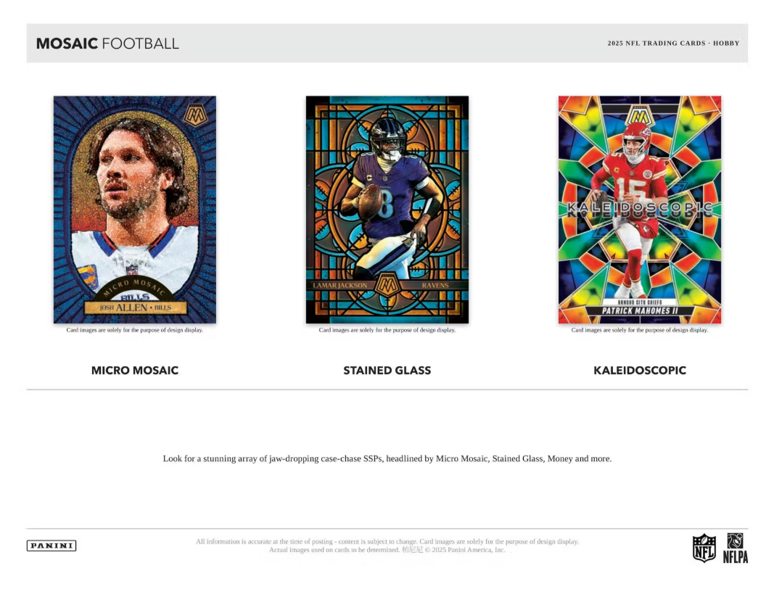Click the design display caption under Mahomes card

tap(640, 330)
